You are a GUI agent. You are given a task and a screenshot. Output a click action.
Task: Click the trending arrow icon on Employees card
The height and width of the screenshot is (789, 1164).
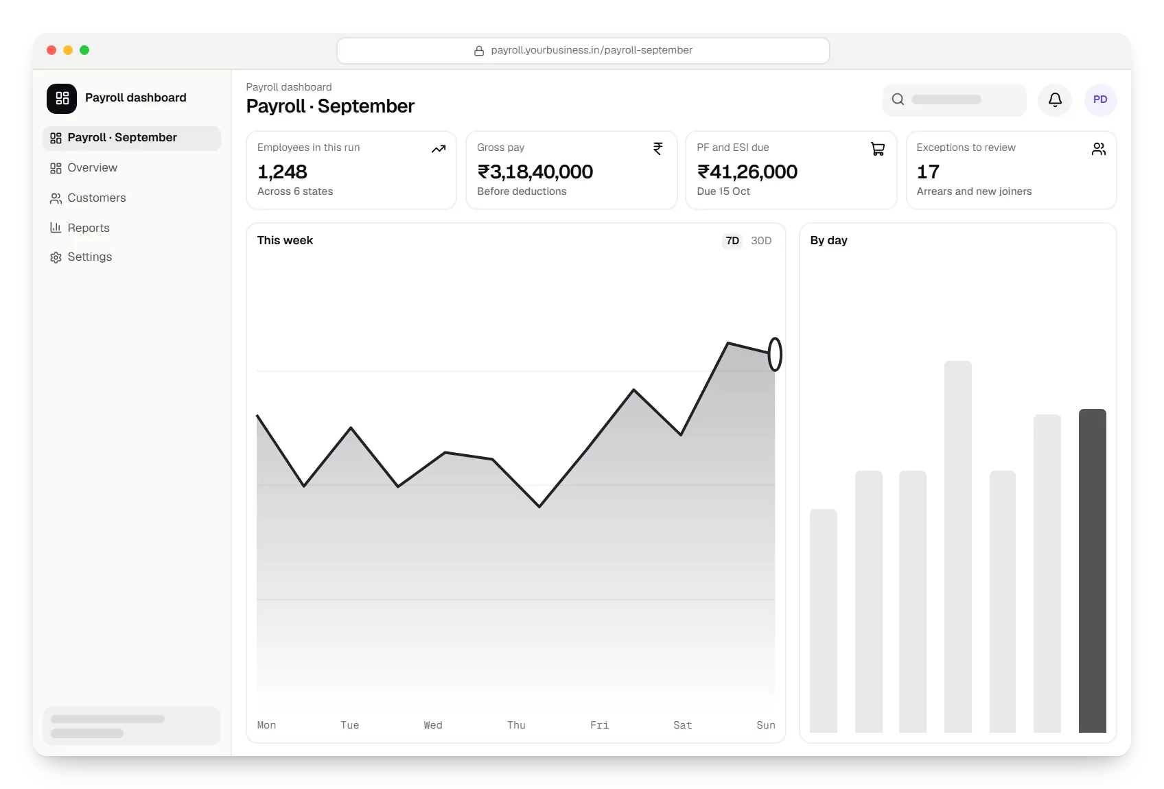[439, 149]
